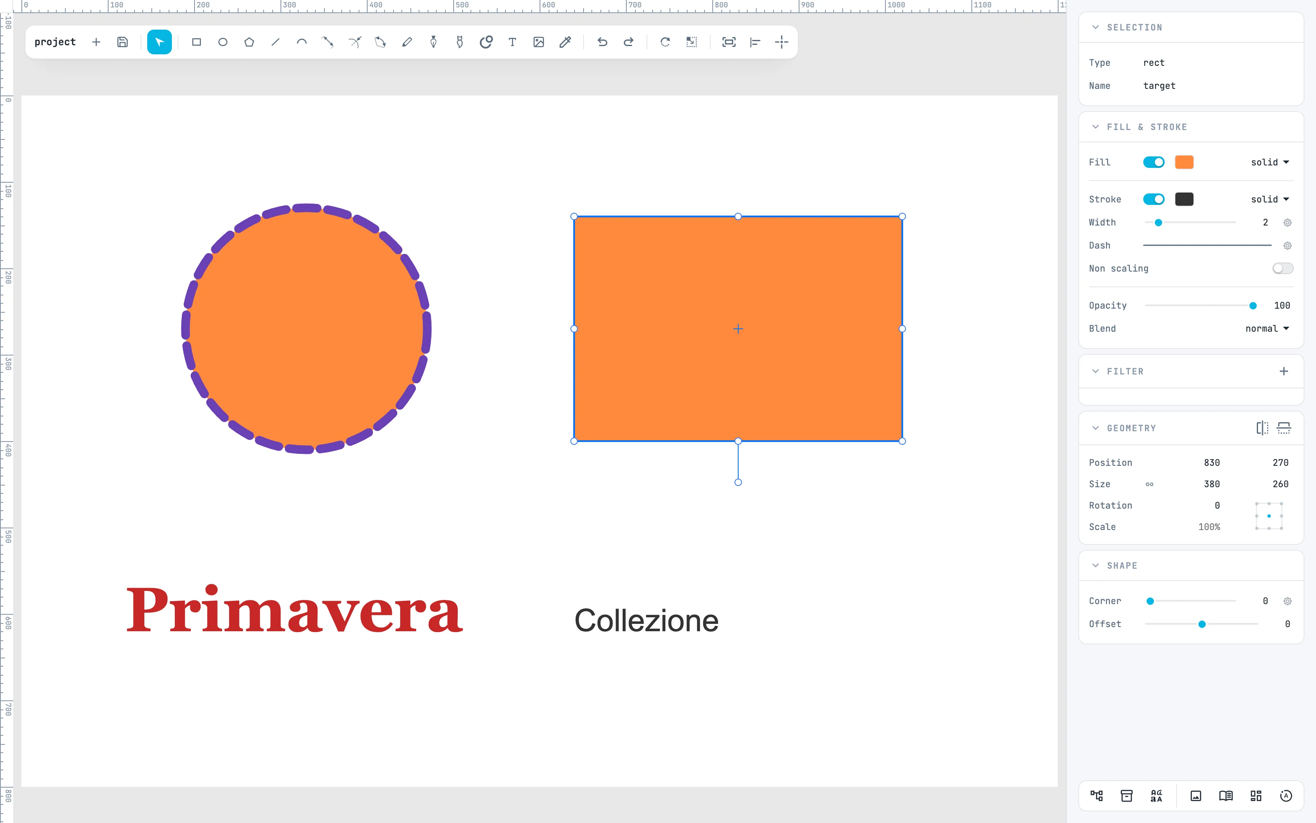The image size is (1316, 823).
Task: Toggle the Fill switch
Action: [1154, 162]
